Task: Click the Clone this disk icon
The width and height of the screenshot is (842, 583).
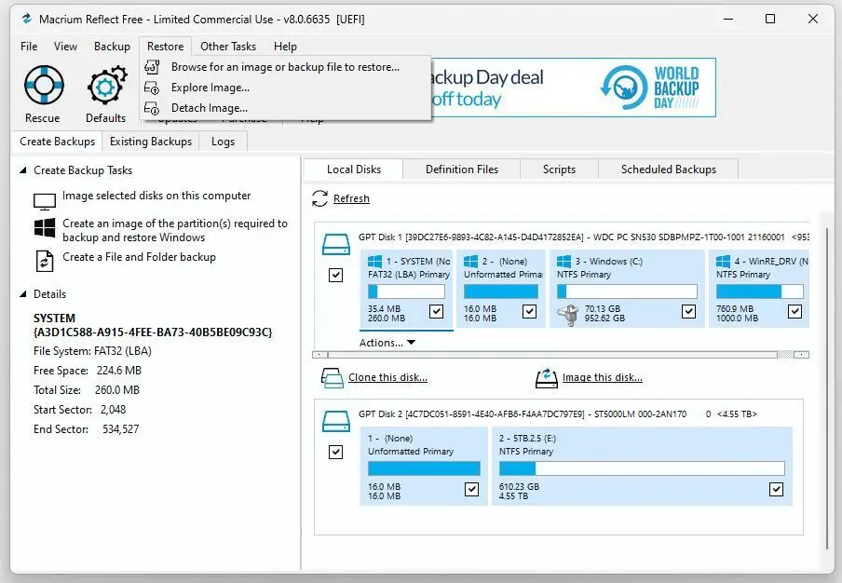Action: [x=332, y=378]
